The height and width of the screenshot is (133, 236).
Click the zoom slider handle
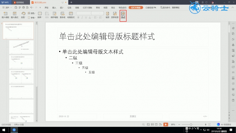click(191, 124)
